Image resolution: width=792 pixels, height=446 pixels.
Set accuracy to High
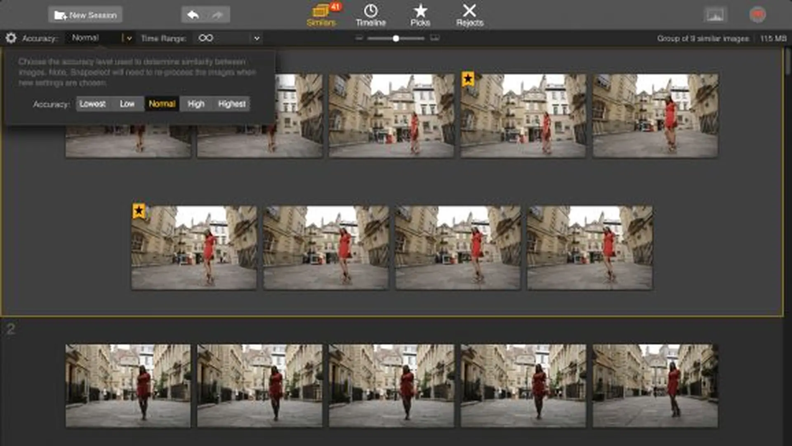(x=196, y=104)
